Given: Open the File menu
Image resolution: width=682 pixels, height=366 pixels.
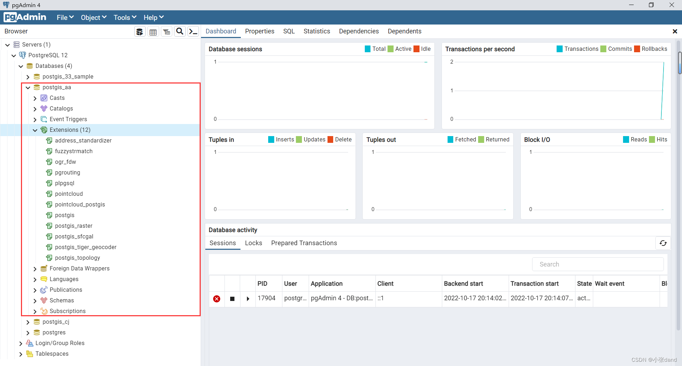Looking at the screenshot, I should 65,17.
